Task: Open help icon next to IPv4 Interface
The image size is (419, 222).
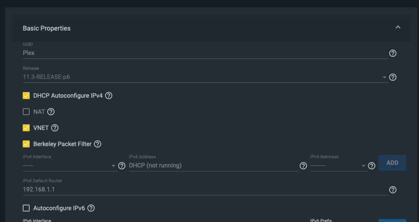Action: click(x=122, y=166)
